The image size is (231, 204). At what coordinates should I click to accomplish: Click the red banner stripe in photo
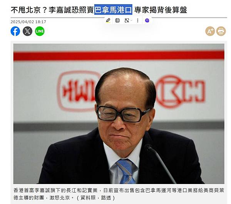(119, 56)
